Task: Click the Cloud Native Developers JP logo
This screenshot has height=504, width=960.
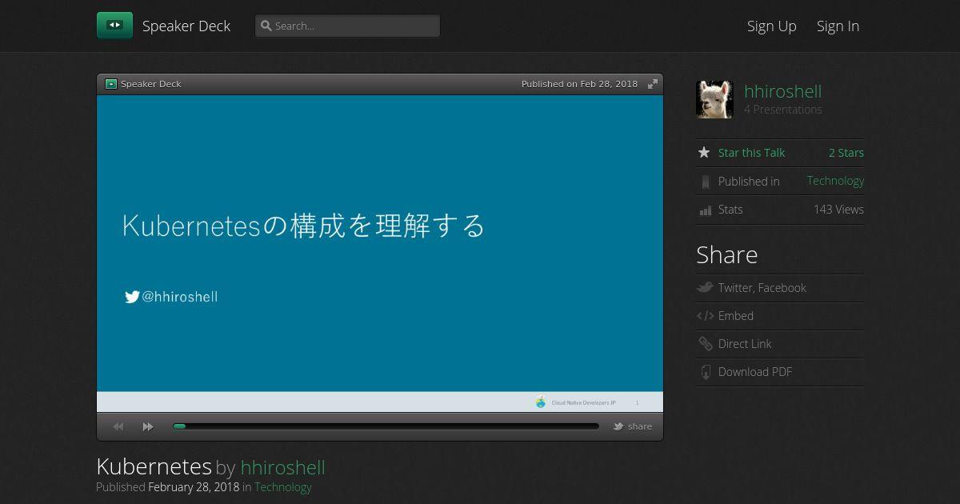Action: (x=541, y=402)
